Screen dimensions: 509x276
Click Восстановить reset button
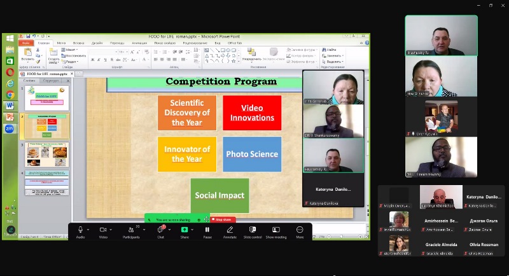74,55
